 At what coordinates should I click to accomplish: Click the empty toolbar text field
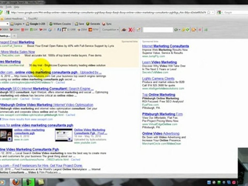click(158, 30)
